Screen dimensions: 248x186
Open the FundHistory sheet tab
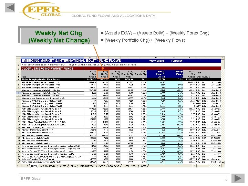point(129,166)
